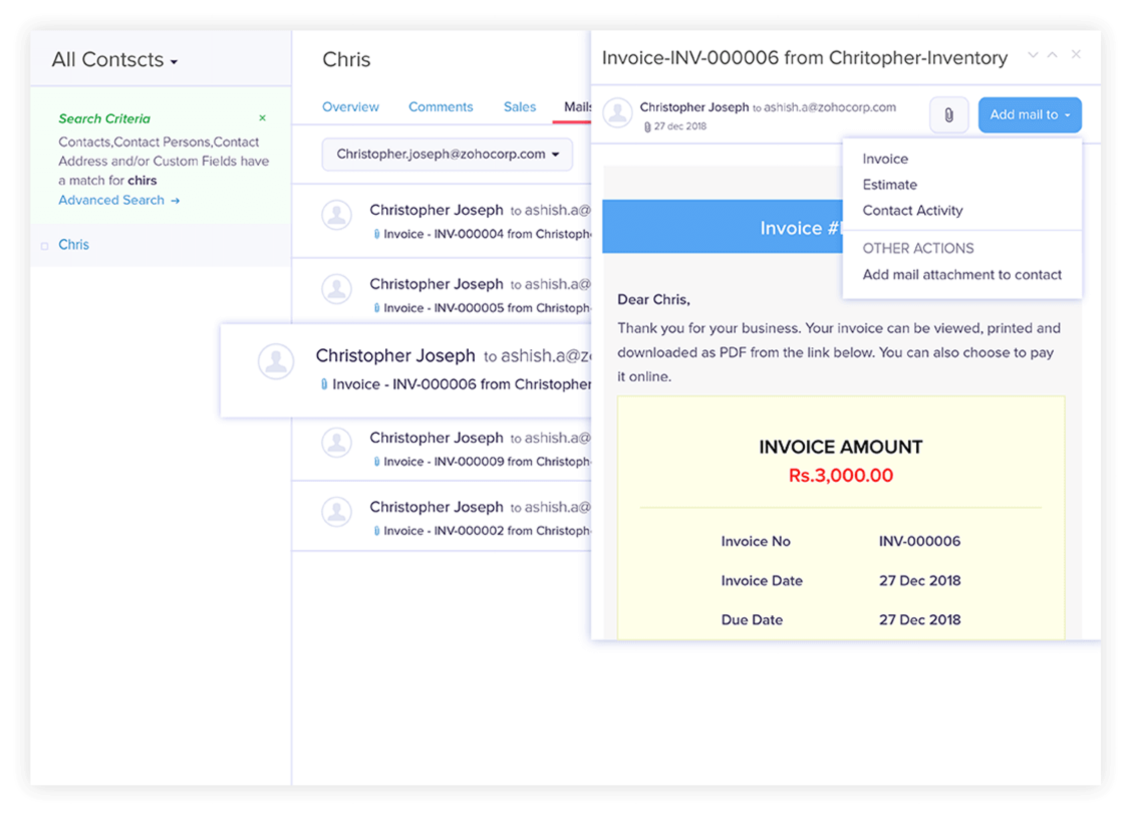Select Invoice from the Add mail to menu

click(x=885, y=159)
